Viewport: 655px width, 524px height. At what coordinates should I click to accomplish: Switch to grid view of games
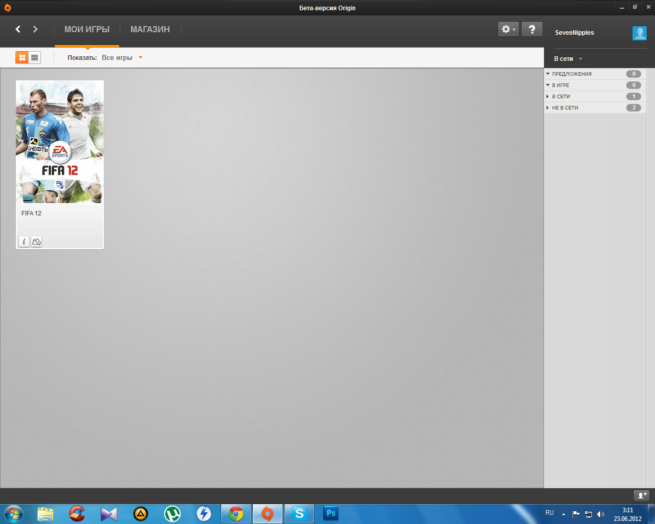22,58
